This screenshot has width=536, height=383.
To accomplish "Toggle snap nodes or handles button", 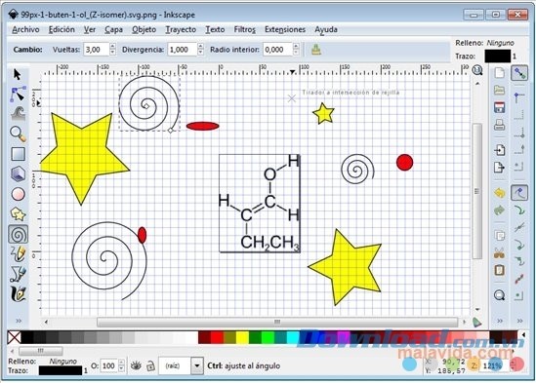I will pyautogui.click(x=519, y=193).
